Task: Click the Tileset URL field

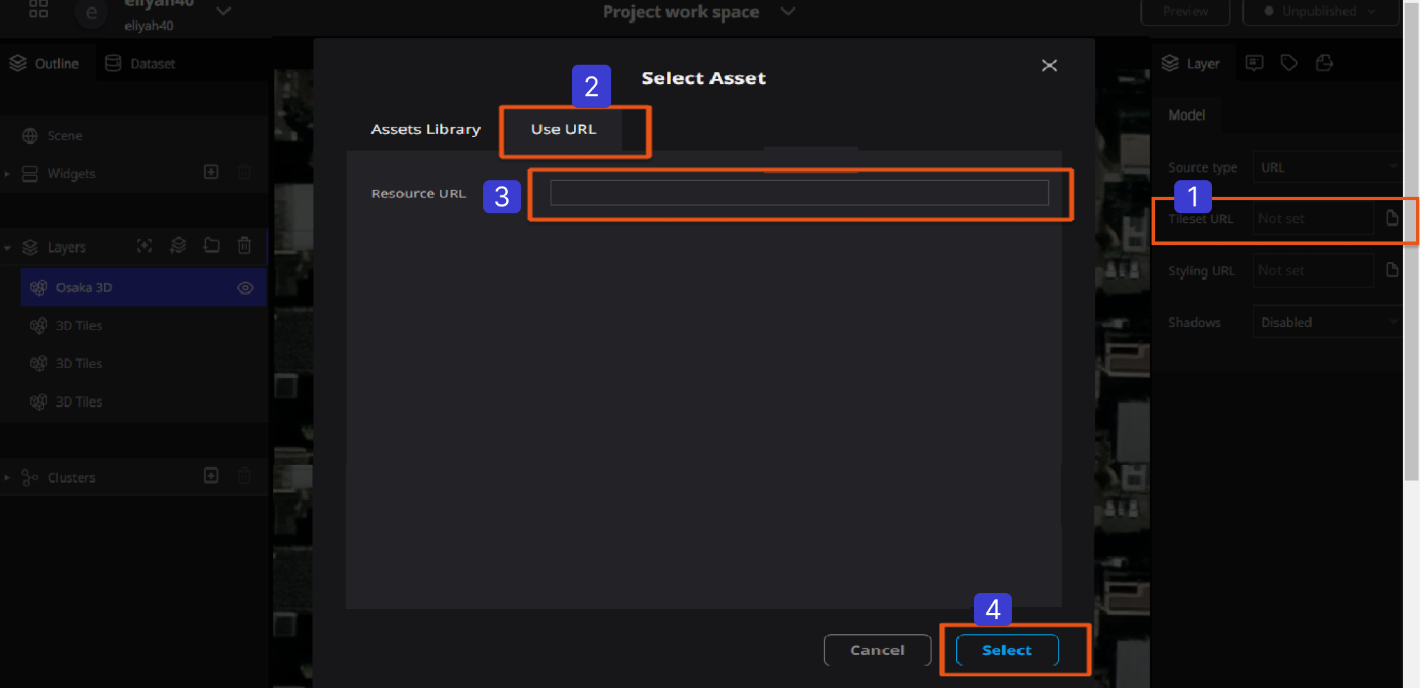Action: click(1313, 219)
